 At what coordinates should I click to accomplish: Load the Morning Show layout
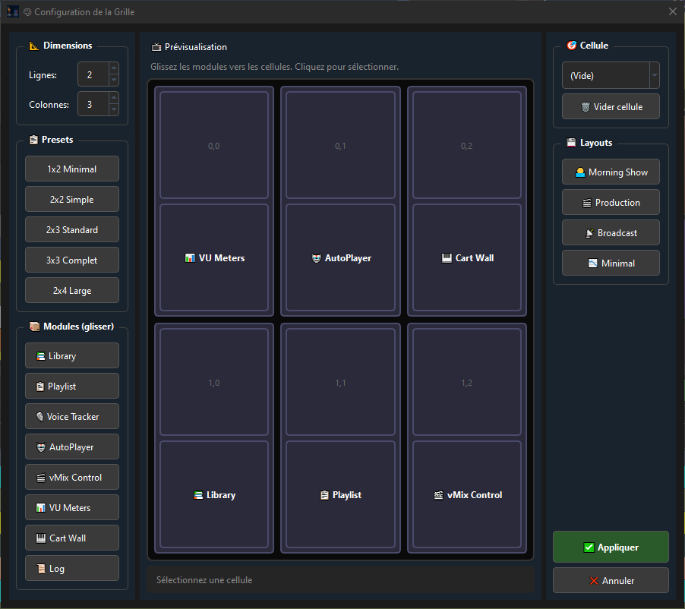click(x=611, y=172)
